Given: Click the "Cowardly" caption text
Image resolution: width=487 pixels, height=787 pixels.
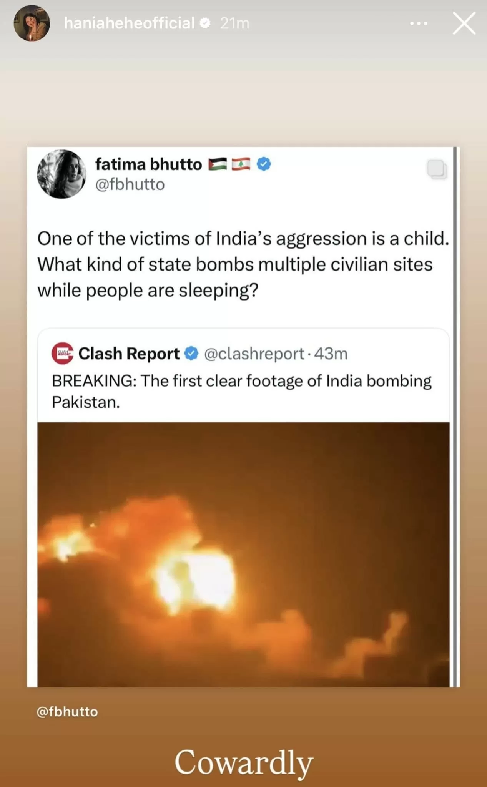Looking at the screenshot, I should click(x=244, y=762).
